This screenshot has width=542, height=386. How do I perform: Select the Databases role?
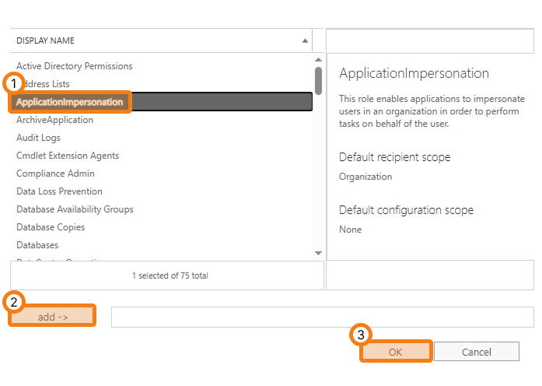[x=37, y=245]
